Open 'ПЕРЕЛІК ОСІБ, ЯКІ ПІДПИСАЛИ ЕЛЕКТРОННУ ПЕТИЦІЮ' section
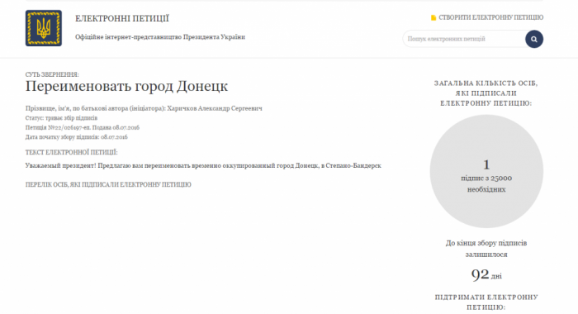Screen dimensions: 578x314 click(108, 184)
